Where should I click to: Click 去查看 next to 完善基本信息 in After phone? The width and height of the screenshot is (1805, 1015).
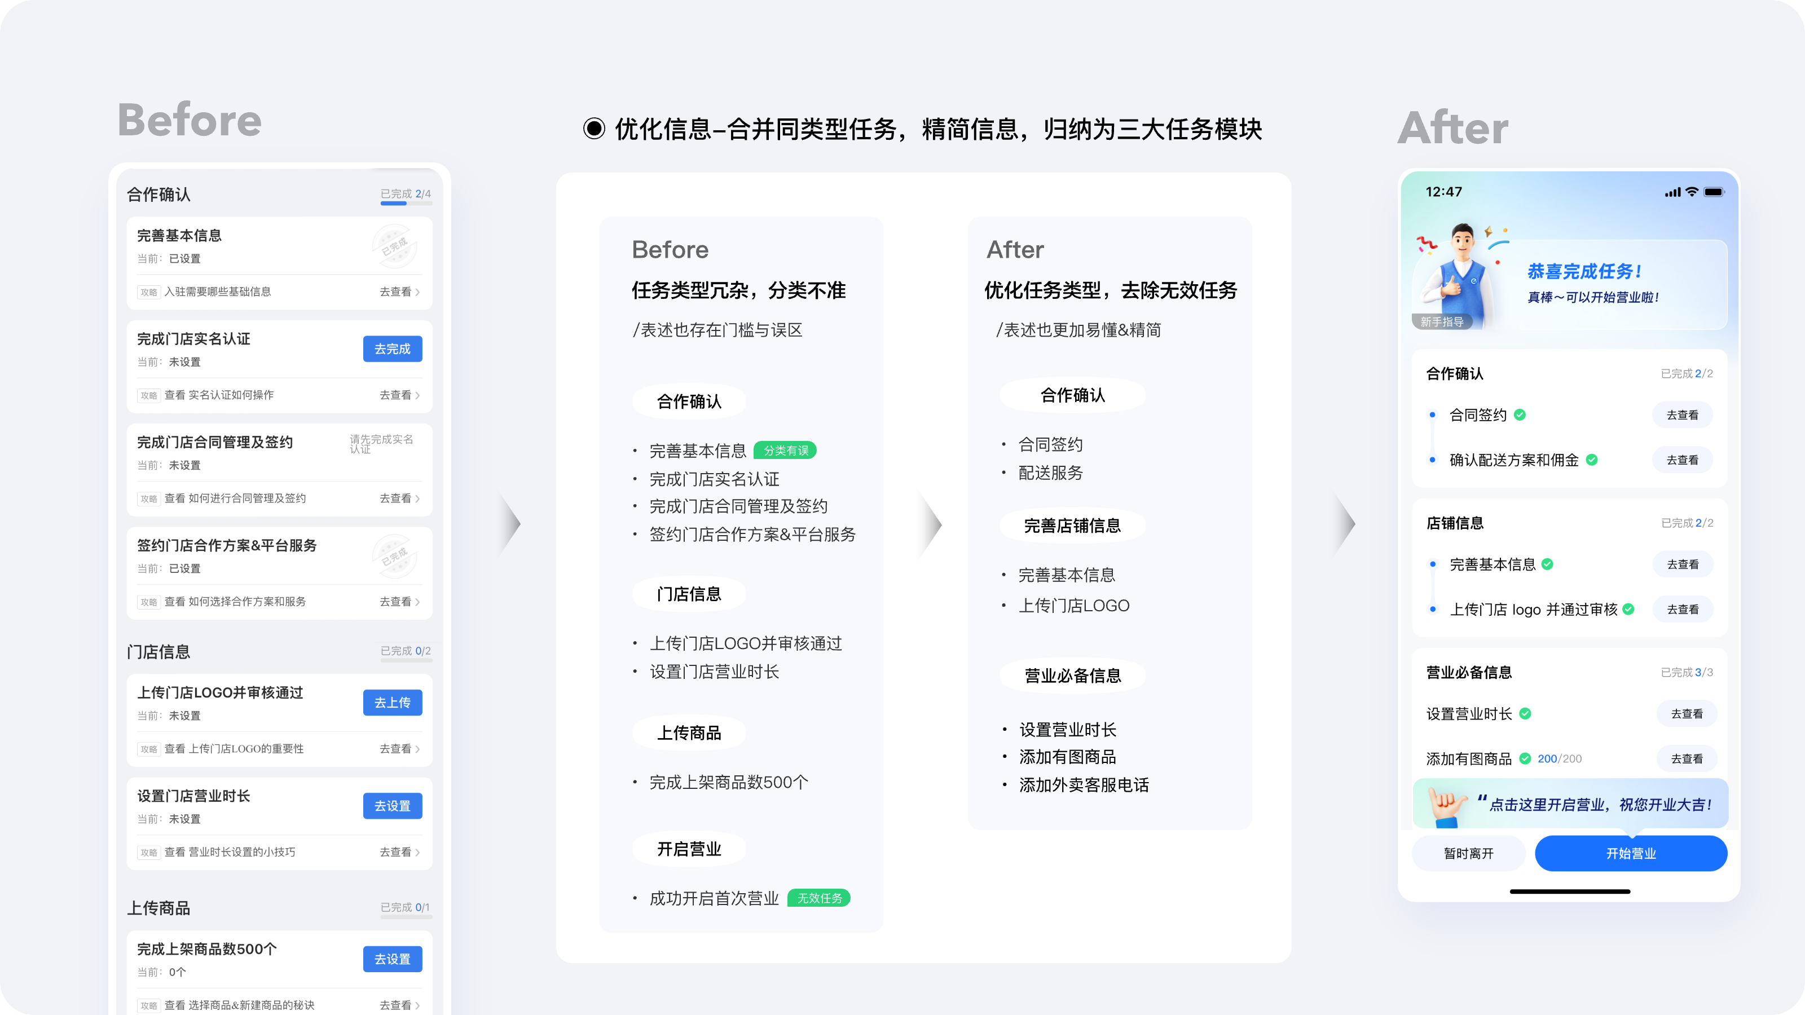tap(1683, 564)
